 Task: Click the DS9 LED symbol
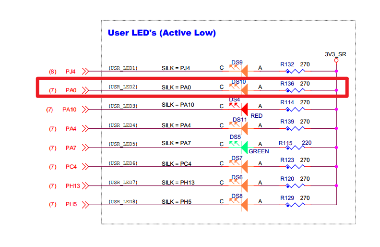tap(241, 70)
